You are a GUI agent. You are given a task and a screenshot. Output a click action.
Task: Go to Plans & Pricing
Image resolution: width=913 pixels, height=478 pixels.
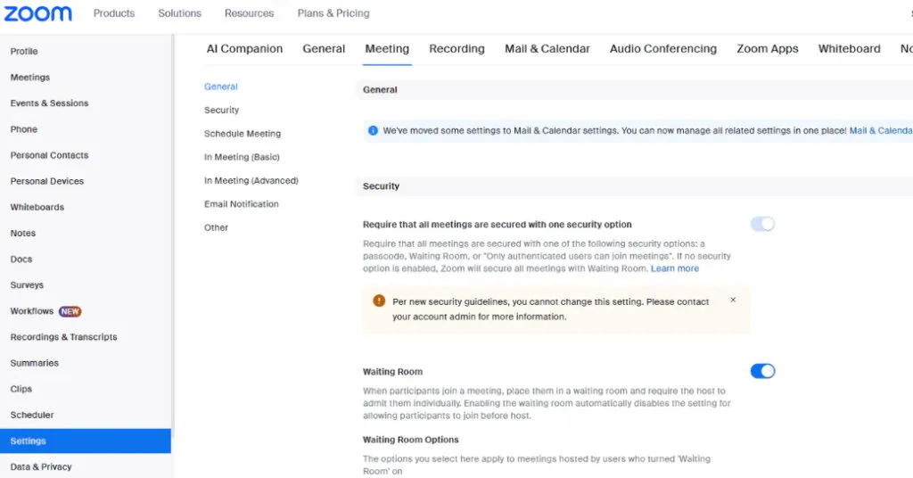pos(333,12)
